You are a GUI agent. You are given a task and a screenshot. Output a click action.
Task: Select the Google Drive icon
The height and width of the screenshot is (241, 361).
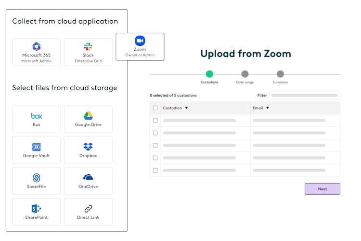pos(88,116)
